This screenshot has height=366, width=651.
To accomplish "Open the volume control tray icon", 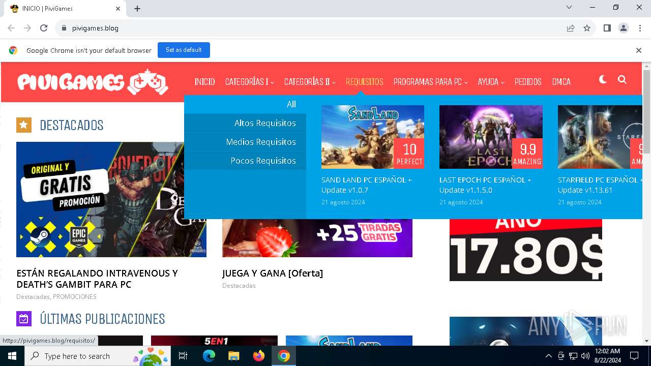I will [585, 356].
